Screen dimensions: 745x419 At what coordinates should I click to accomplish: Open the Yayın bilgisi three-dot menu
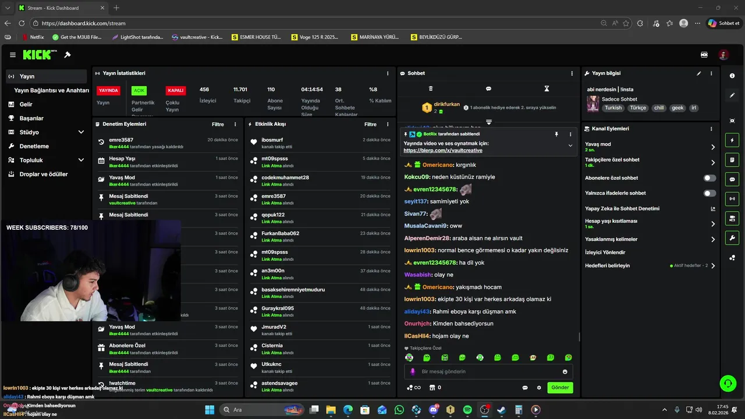click(x=711, y=73)
